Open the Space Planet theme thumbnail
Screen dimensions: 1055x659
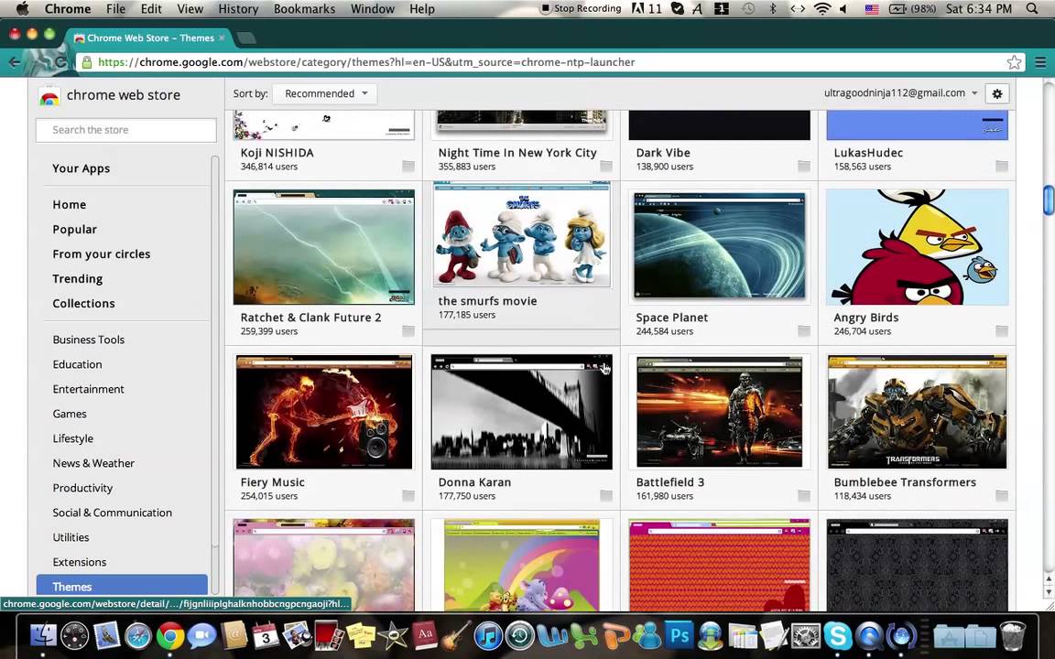(719, 247)
